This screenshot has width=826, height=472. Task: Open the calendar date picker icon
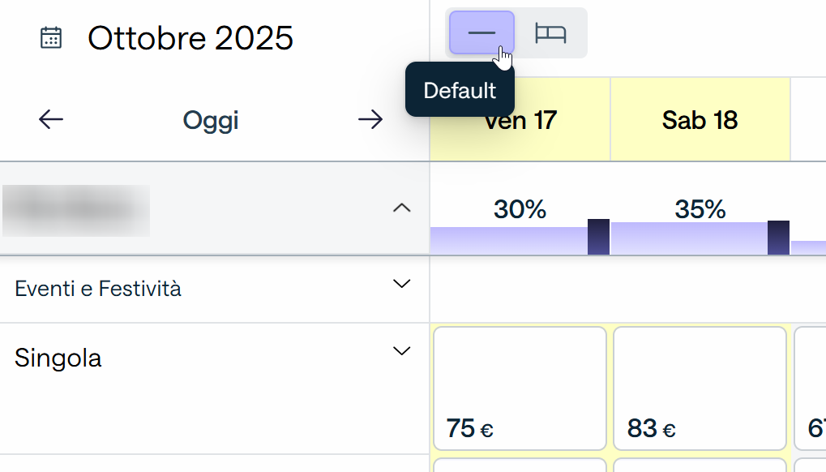pyautogui.click(x=51, y=38)
